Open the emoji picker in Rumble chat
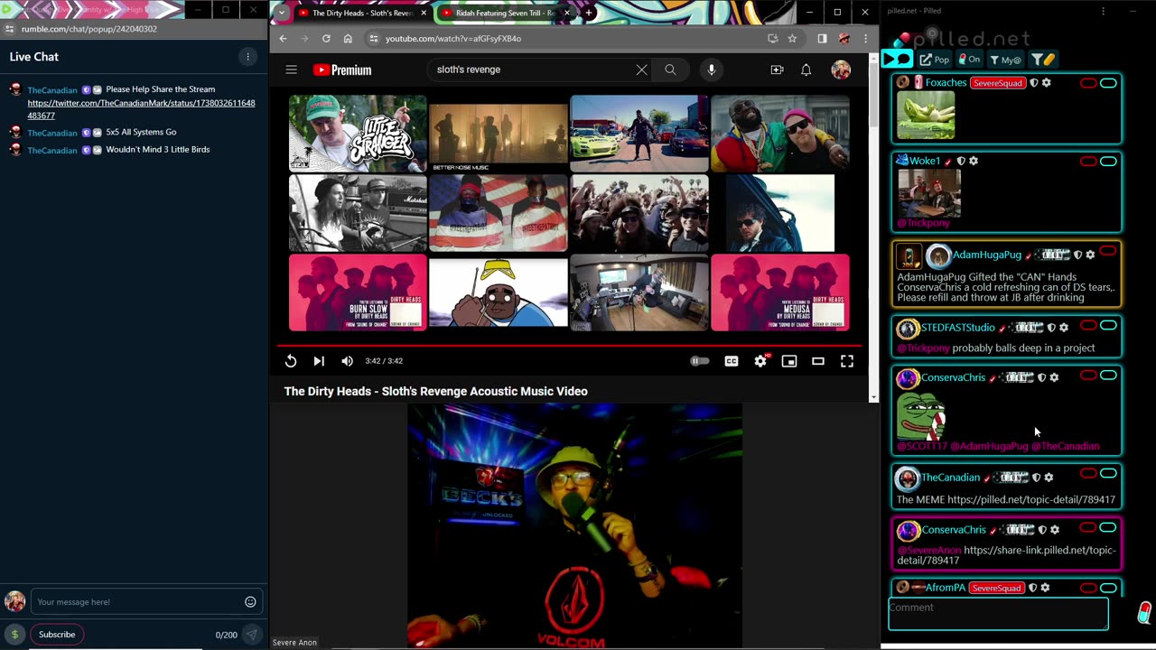The height and width of the screenshot is (650, 1156). tap(250, 602)
